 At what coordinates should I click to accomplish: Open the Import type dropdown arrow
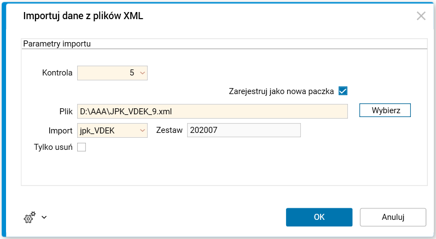tap(142, 131)
